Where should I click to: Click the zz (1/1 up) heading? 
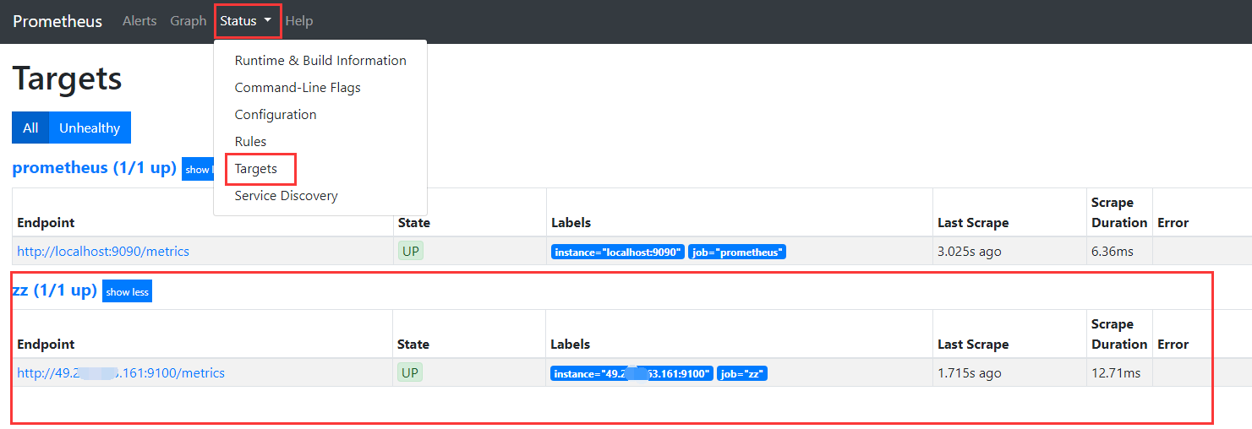point(54,291)
